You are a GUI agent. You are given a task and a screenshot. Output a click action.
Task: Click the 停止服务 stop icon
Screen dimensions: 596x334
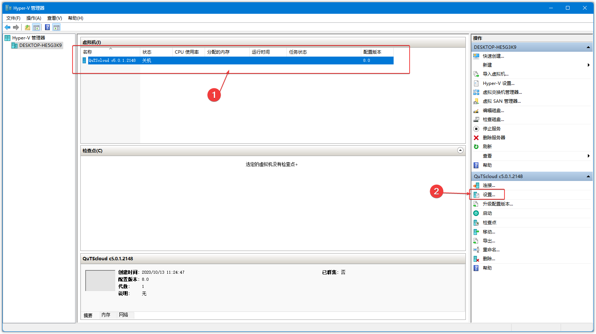pyautogui.click(x=476, y=129)
